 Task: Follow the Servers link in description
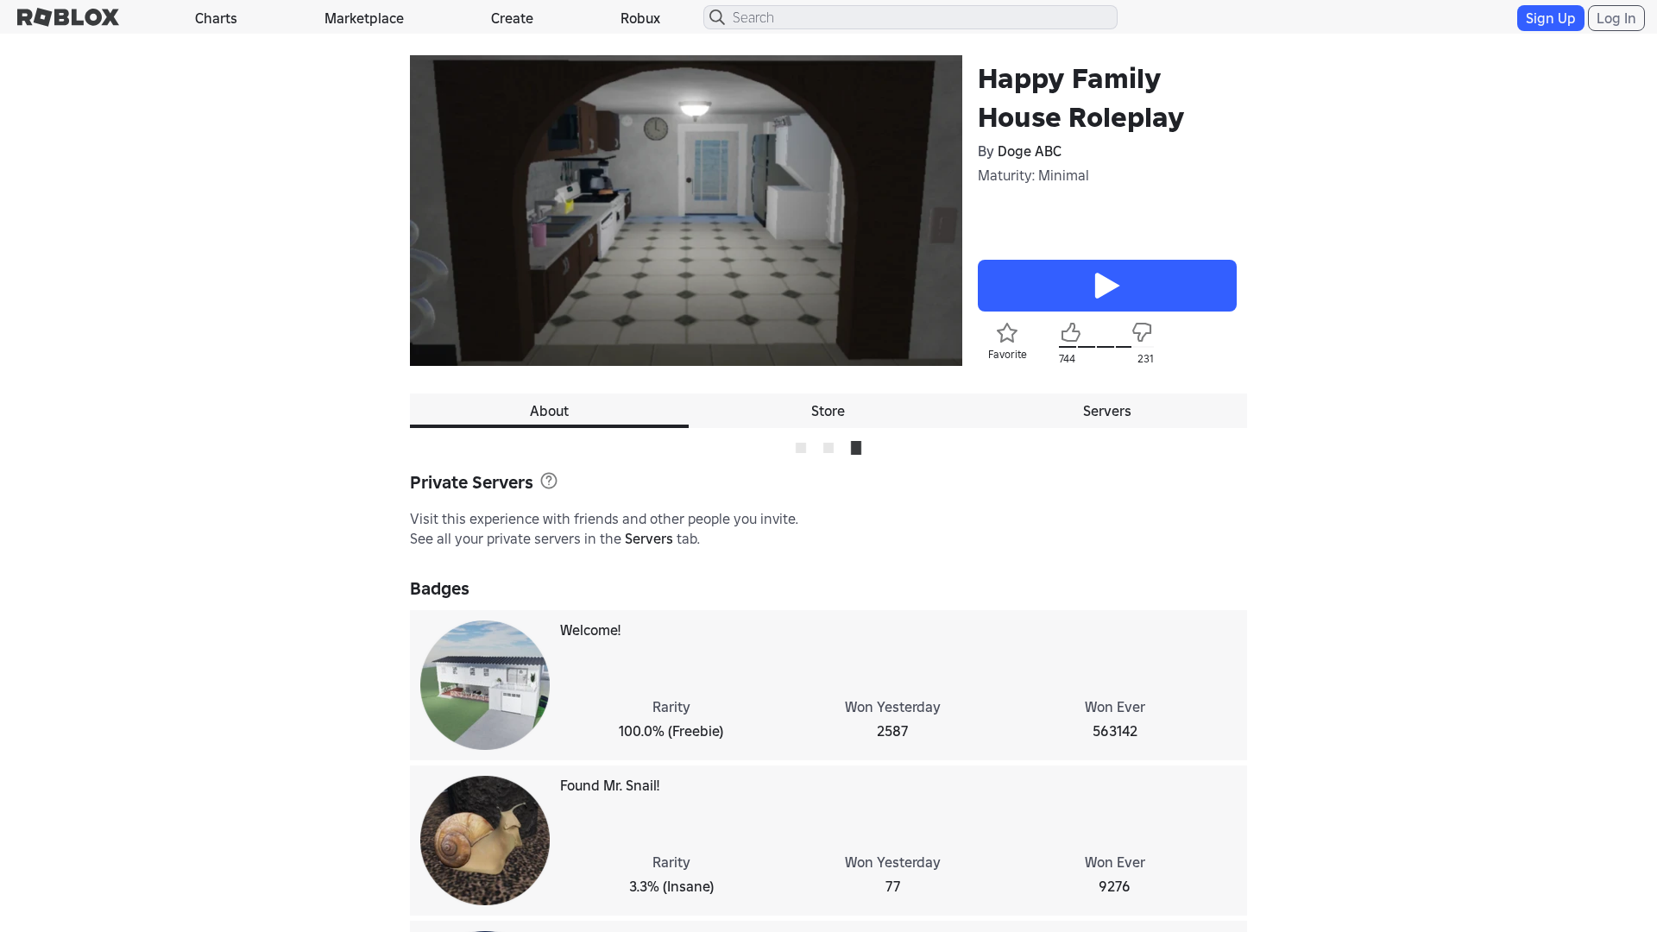[x=649, y=538]
